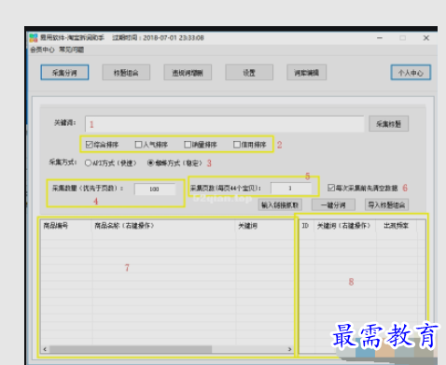This screenshot has width=446, height=365.
Task: Click the 出现频率 column header
Action: coord(397,226)
